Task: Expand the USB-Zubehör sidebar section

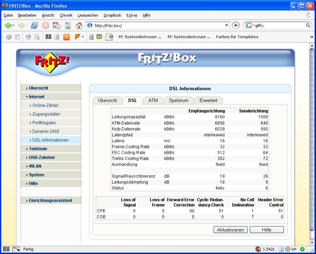Action: (51, 158)
